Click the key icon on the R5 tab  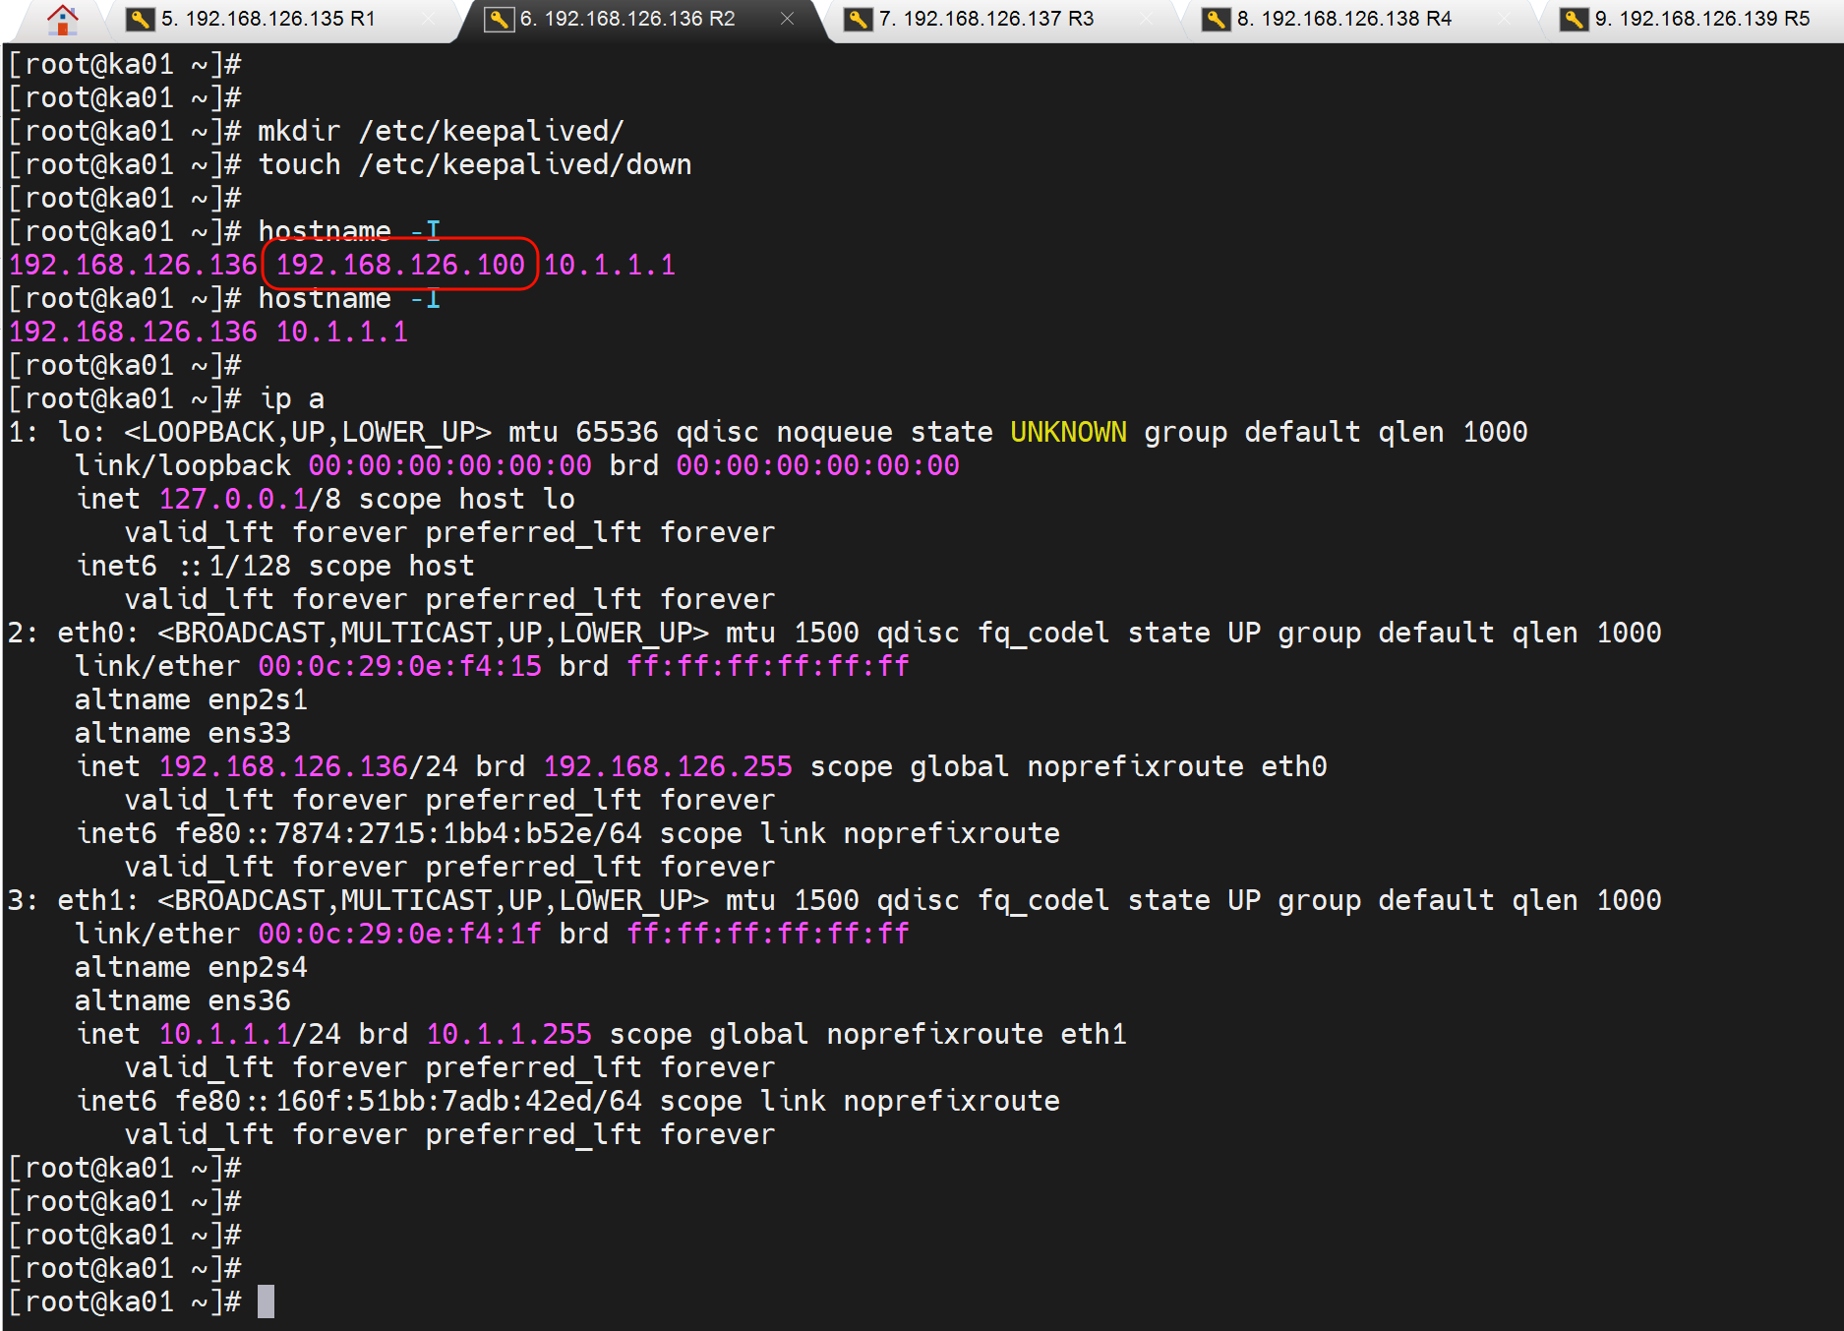pyautogui.click(x=1573, y=18)
